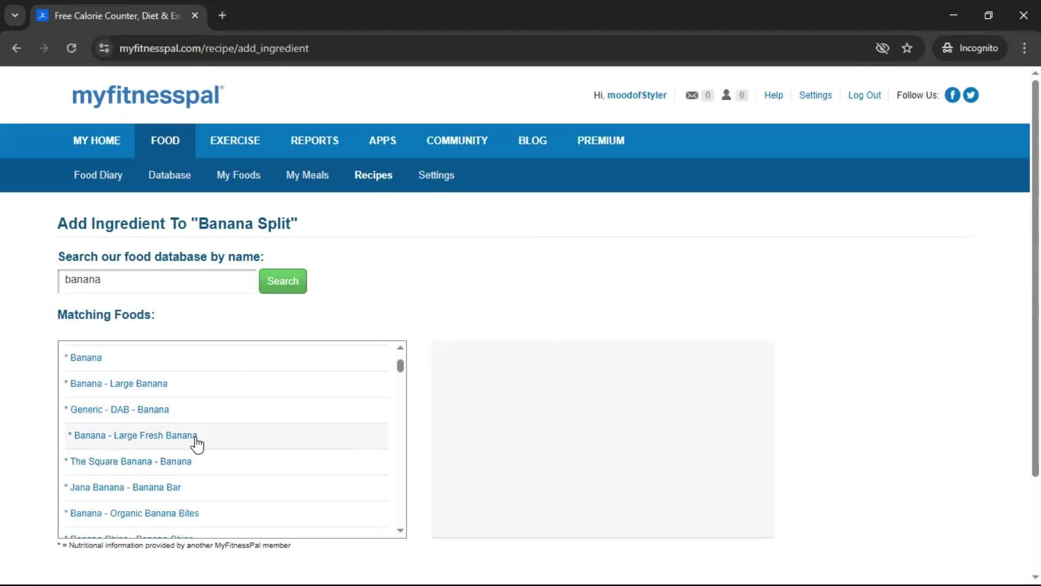Open the Database sub-tab
This screenshot has height=586, width=1041.
170,175
